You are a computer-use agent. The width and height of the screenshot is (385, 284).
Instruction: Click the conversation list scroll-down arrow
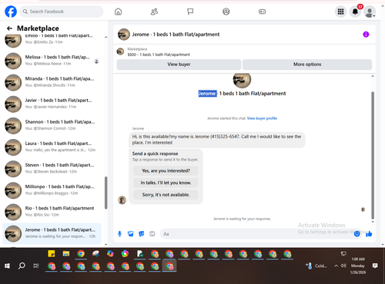(x=105, y=244)
